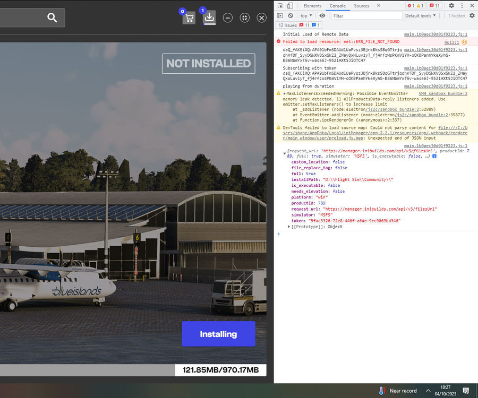Switch to the Sources tab
The height and width of the screenshot is (398, 478).
pos(362,6)
